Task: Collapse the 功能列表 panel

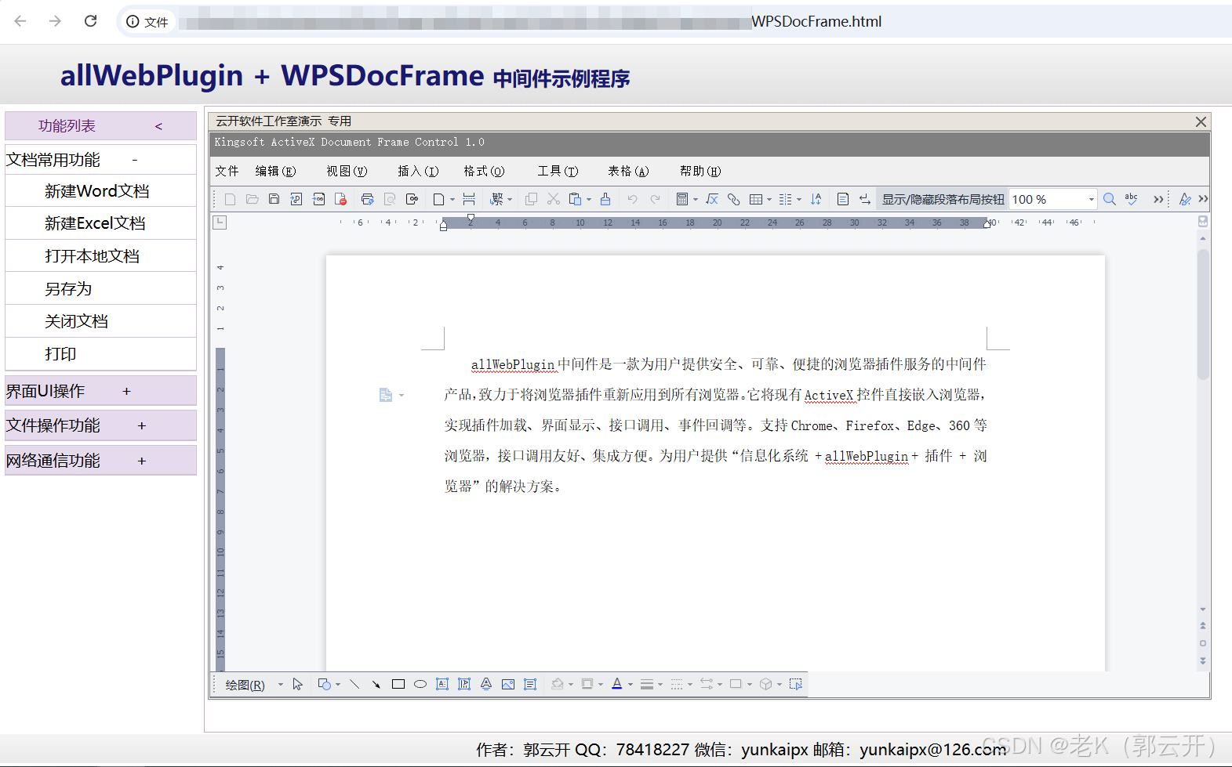Action: [x=158, y=126]
